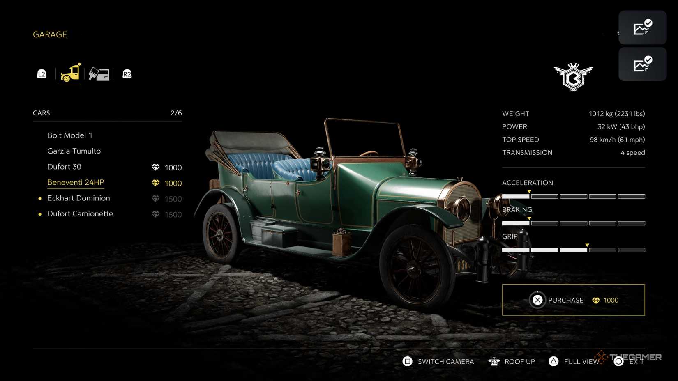
Task: Click the square Switch Camera icon
Action: point(407,361)
